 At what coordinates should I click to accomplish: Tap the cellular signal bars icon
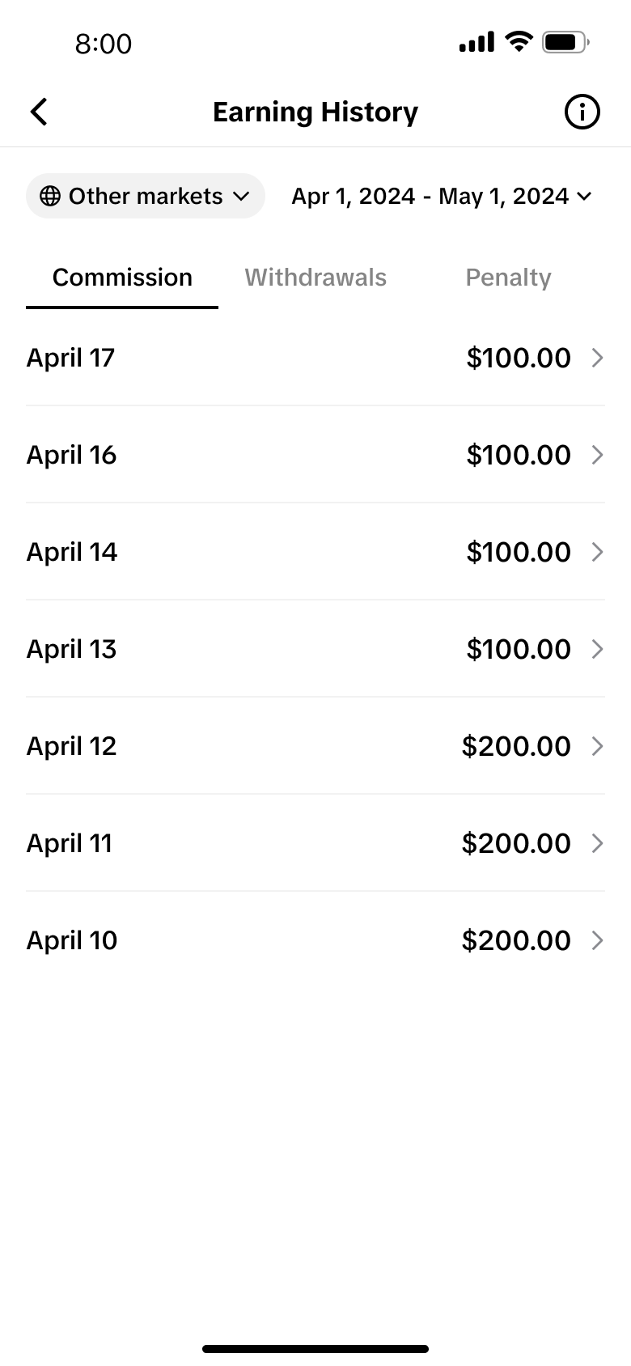(x=476, y=42)
